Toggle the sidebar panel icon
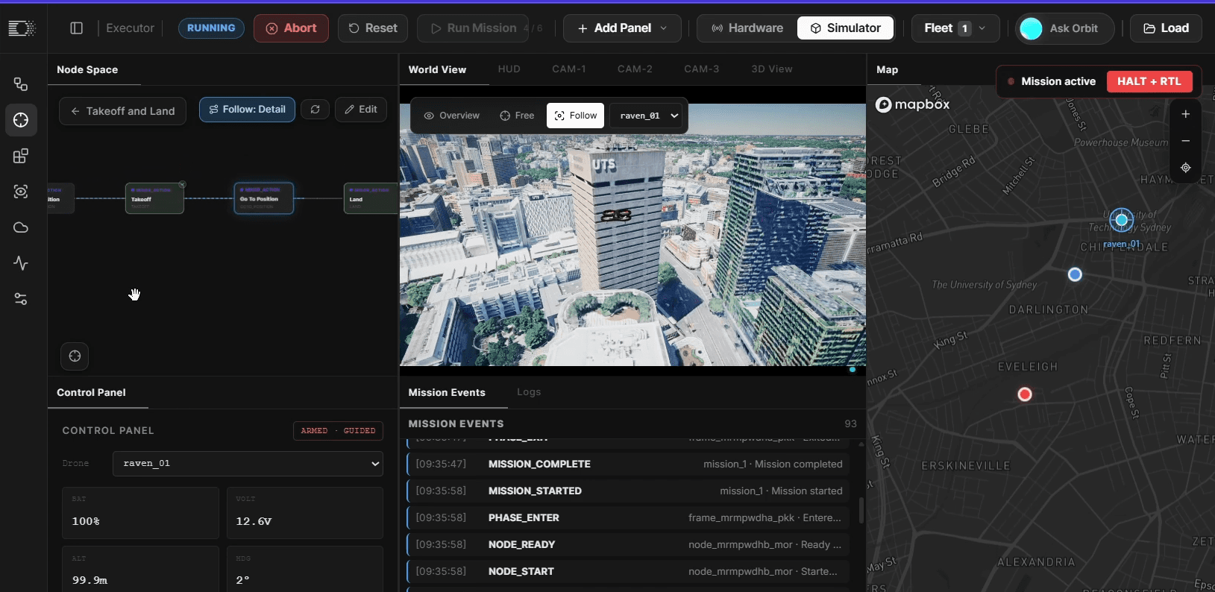The image size is (1215, 592). click(x=76, y=28)
